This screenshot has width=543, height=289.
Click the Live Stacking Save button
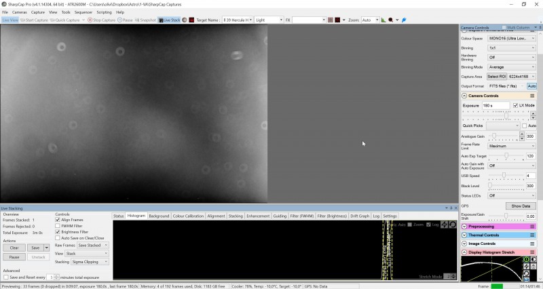[35, 248]
